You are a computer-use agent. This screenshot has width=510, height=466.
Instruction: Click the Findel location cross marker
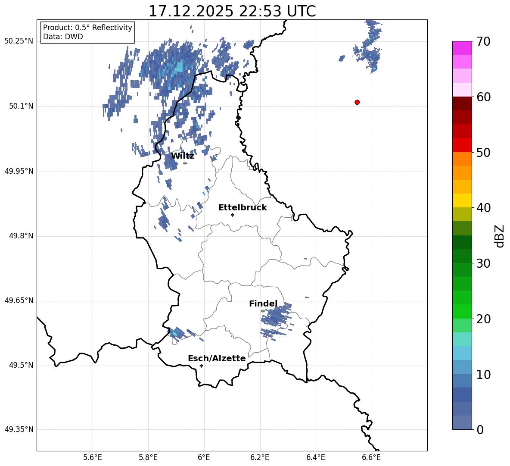coord(263,311)
